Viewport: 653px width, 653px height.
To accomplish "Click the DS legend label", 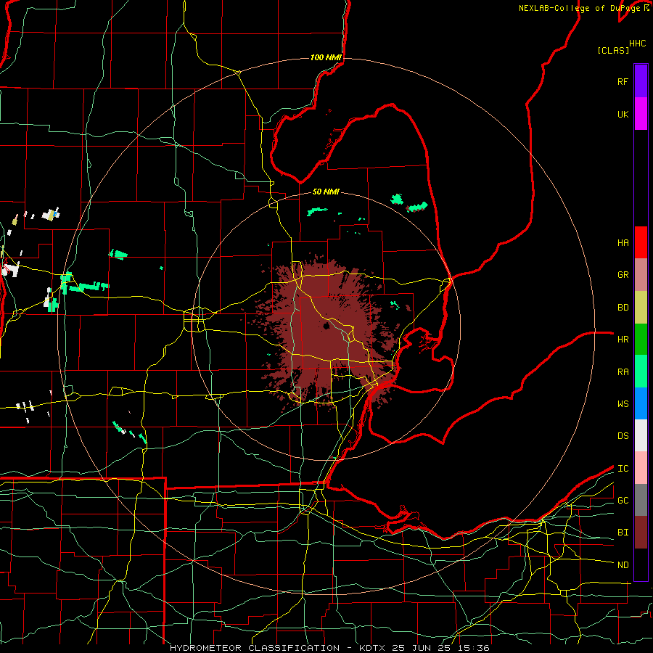I will coord(623,435).
